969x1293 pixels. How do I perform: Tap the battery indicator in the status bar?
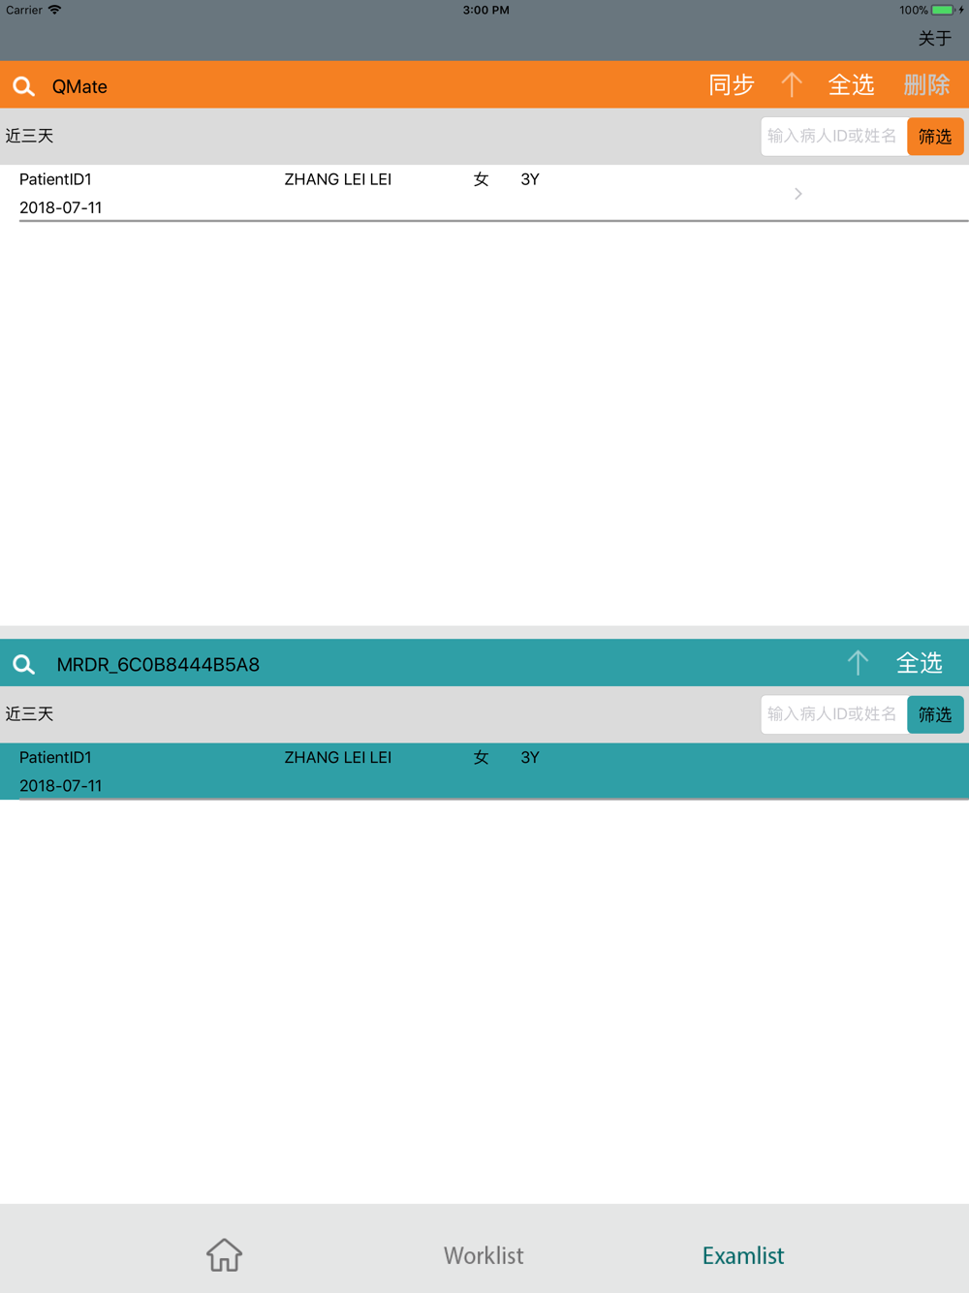(943, 10)
